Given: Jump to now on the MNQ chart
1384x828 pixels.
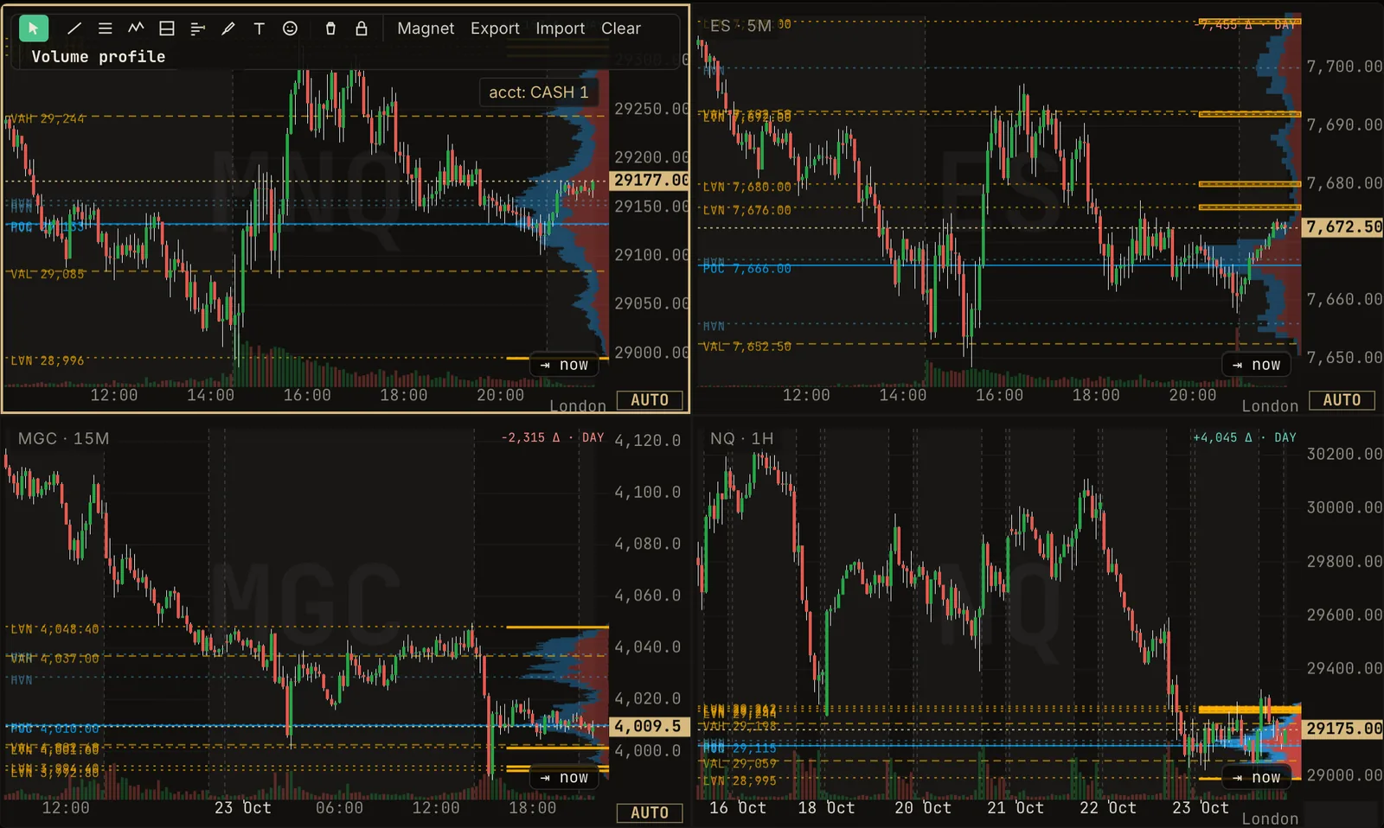Looking at the screenshot, I should point(564,365).
